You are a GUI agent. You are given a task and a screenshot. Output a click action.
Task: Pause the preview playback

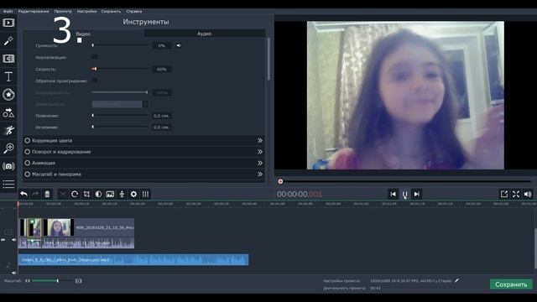point(404,194)
